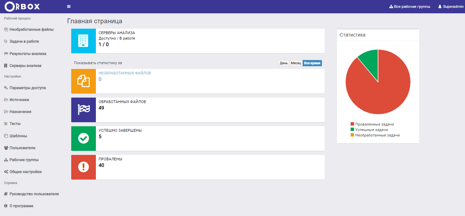The width and height of the screenshot is (465, 216).
Task: Go to Результаты анализа menu item
Action: [x=28, y=54]
